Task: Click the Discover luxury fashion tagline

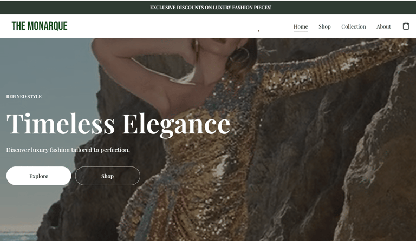Action: click(68, 150)
